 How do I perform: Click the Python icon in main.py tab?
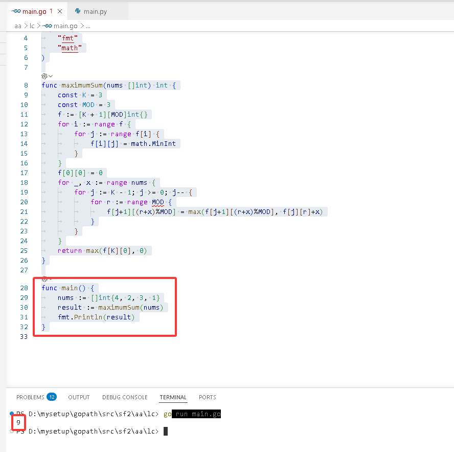coord(78,11)
